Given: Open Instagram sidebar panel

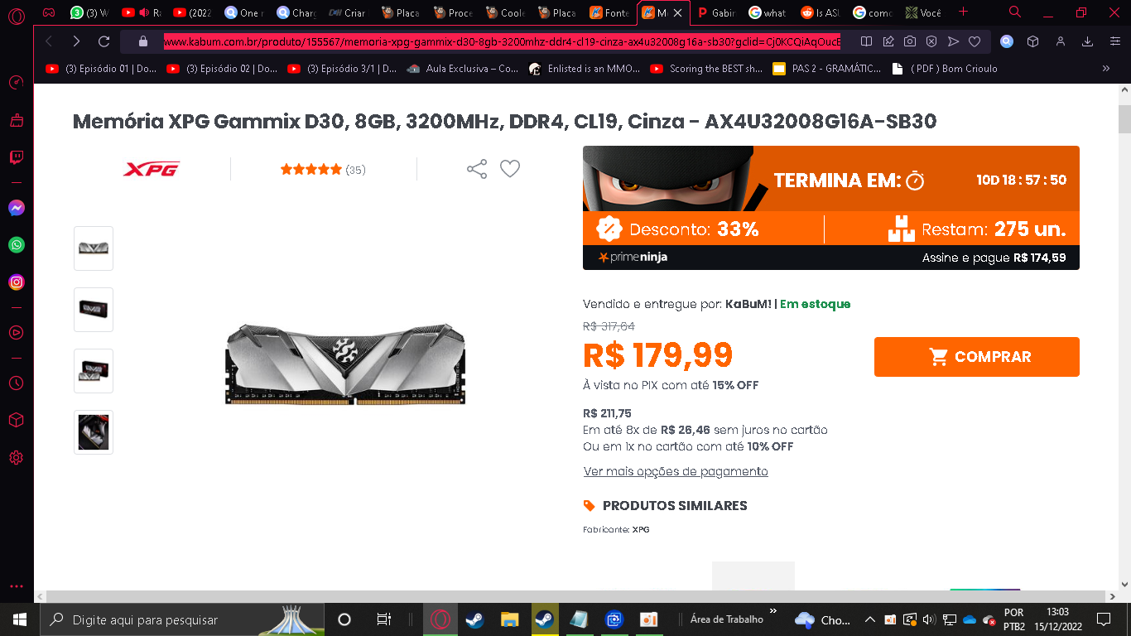Looking at the screenshot, I should [x=17, y=282].
